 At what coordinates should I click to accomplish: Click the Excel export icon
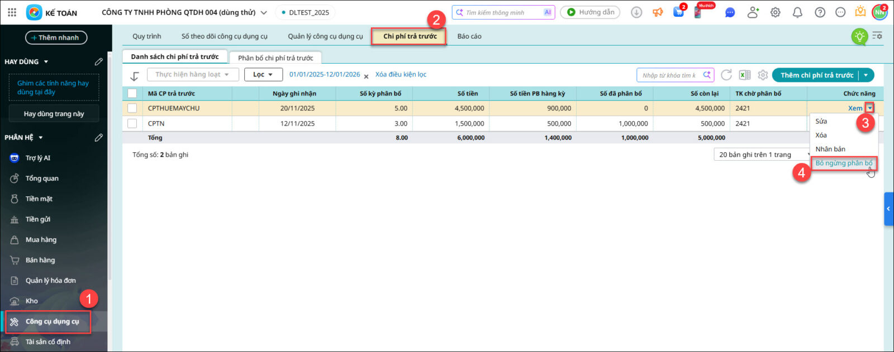point(745,75)
